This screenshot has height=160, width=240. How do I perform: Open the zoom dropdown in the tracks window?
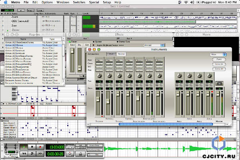pyautogui.click(x=40, y=10)
